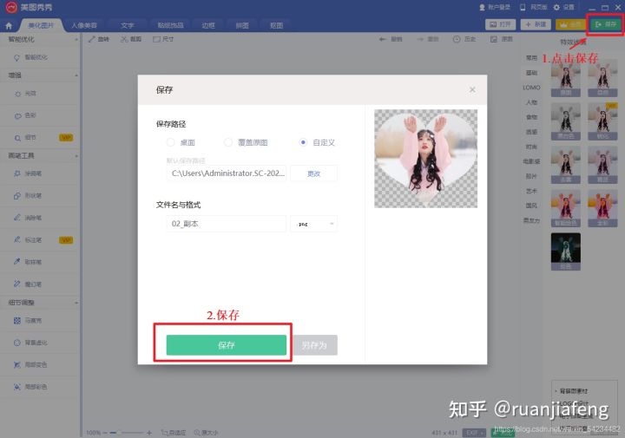Viewport: 625px width, 438px height.
Task: Click the 自适应 fit-to-window button at the bottom
Action: click(174, 433)
